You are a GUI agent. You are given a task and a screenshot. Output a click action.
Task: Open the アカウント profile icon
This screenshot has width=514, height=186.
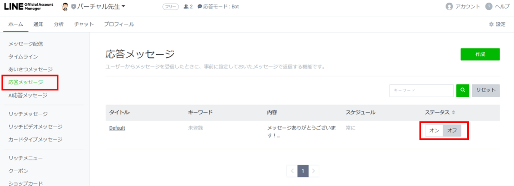tap(449, 6)
